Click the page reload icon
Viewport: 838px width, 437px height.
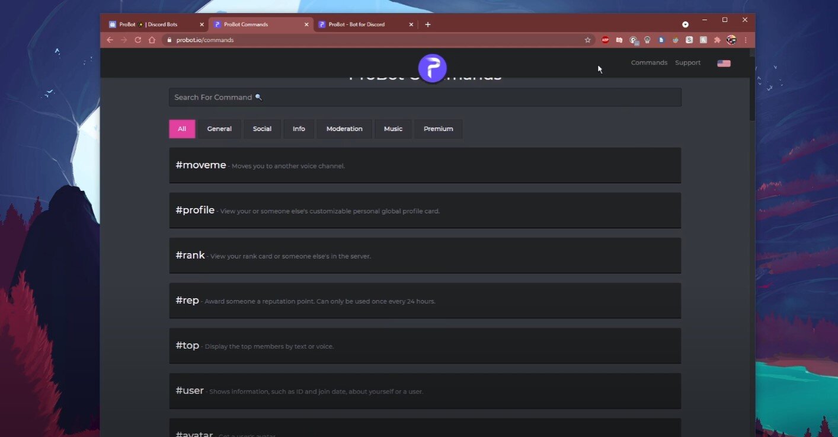(137, 40)
